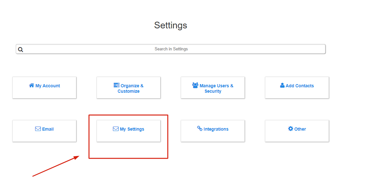The height and width of the screenshot is (195, 370).
Task: Click the gear icon beside Other
Action: [x=291, y=129]
